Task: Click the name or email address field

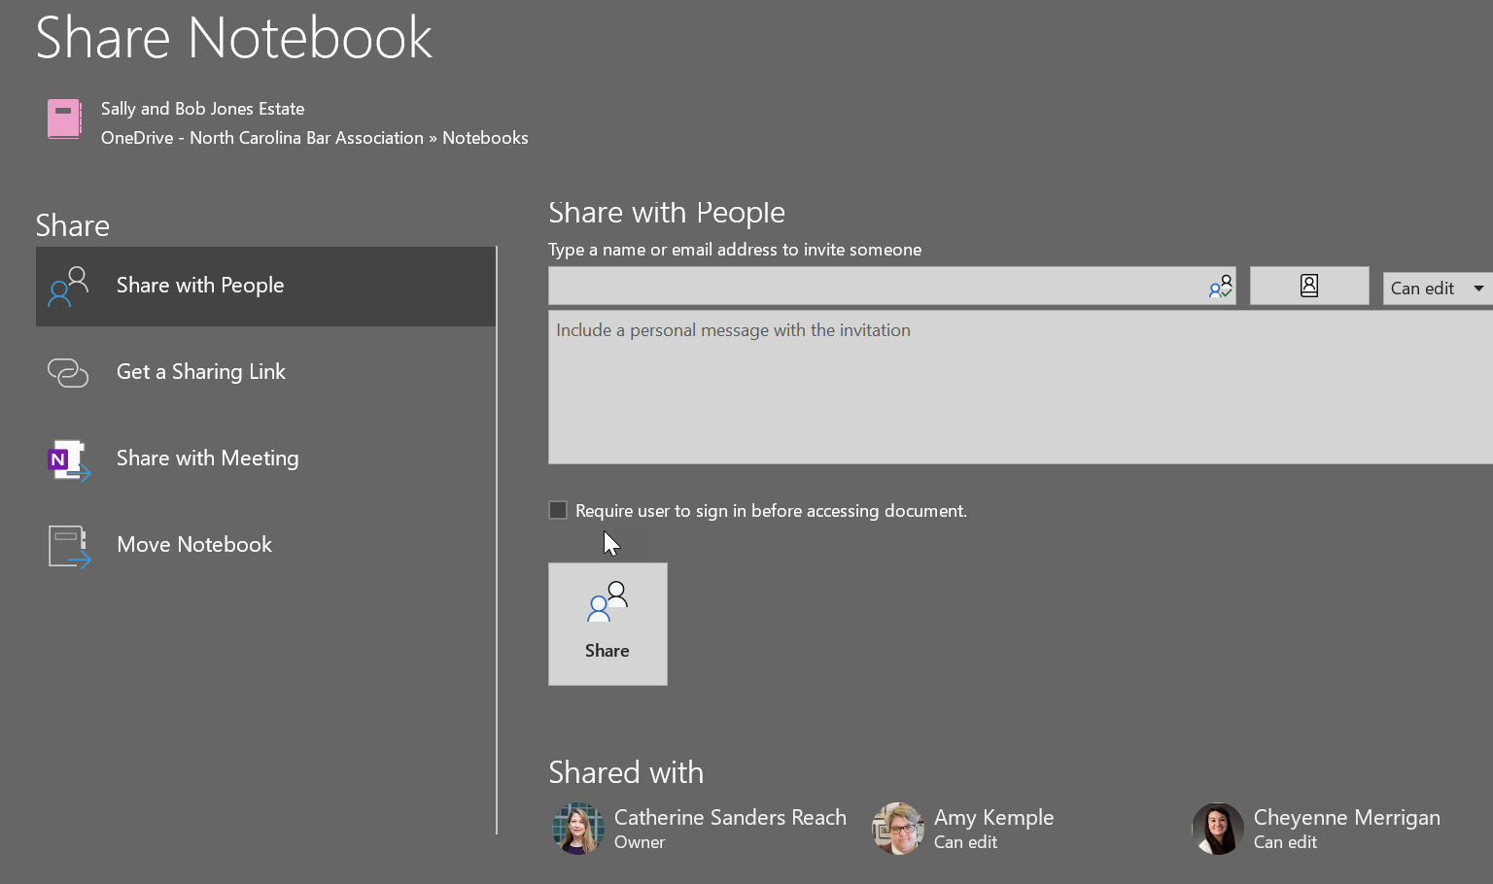Action: click(875, 287)
